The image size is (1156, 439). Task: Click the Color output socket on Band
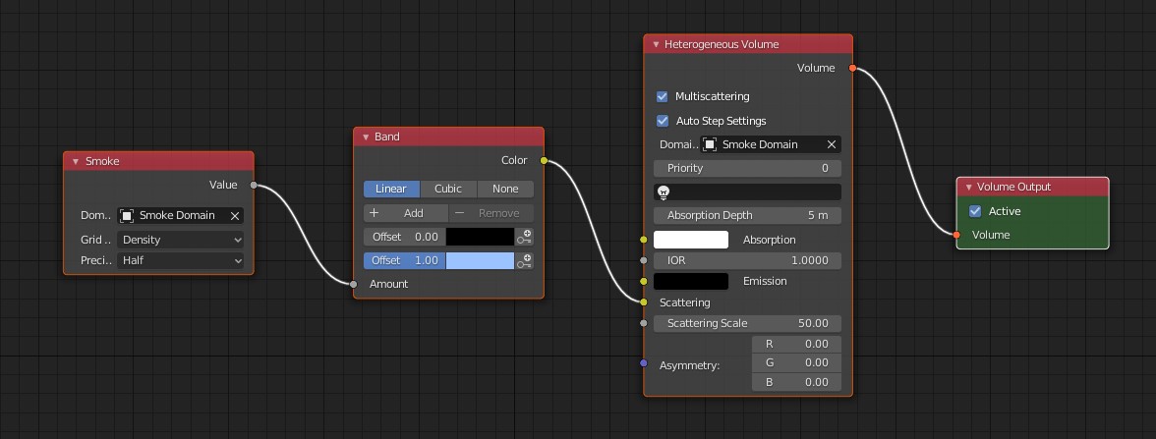point(544,160)
